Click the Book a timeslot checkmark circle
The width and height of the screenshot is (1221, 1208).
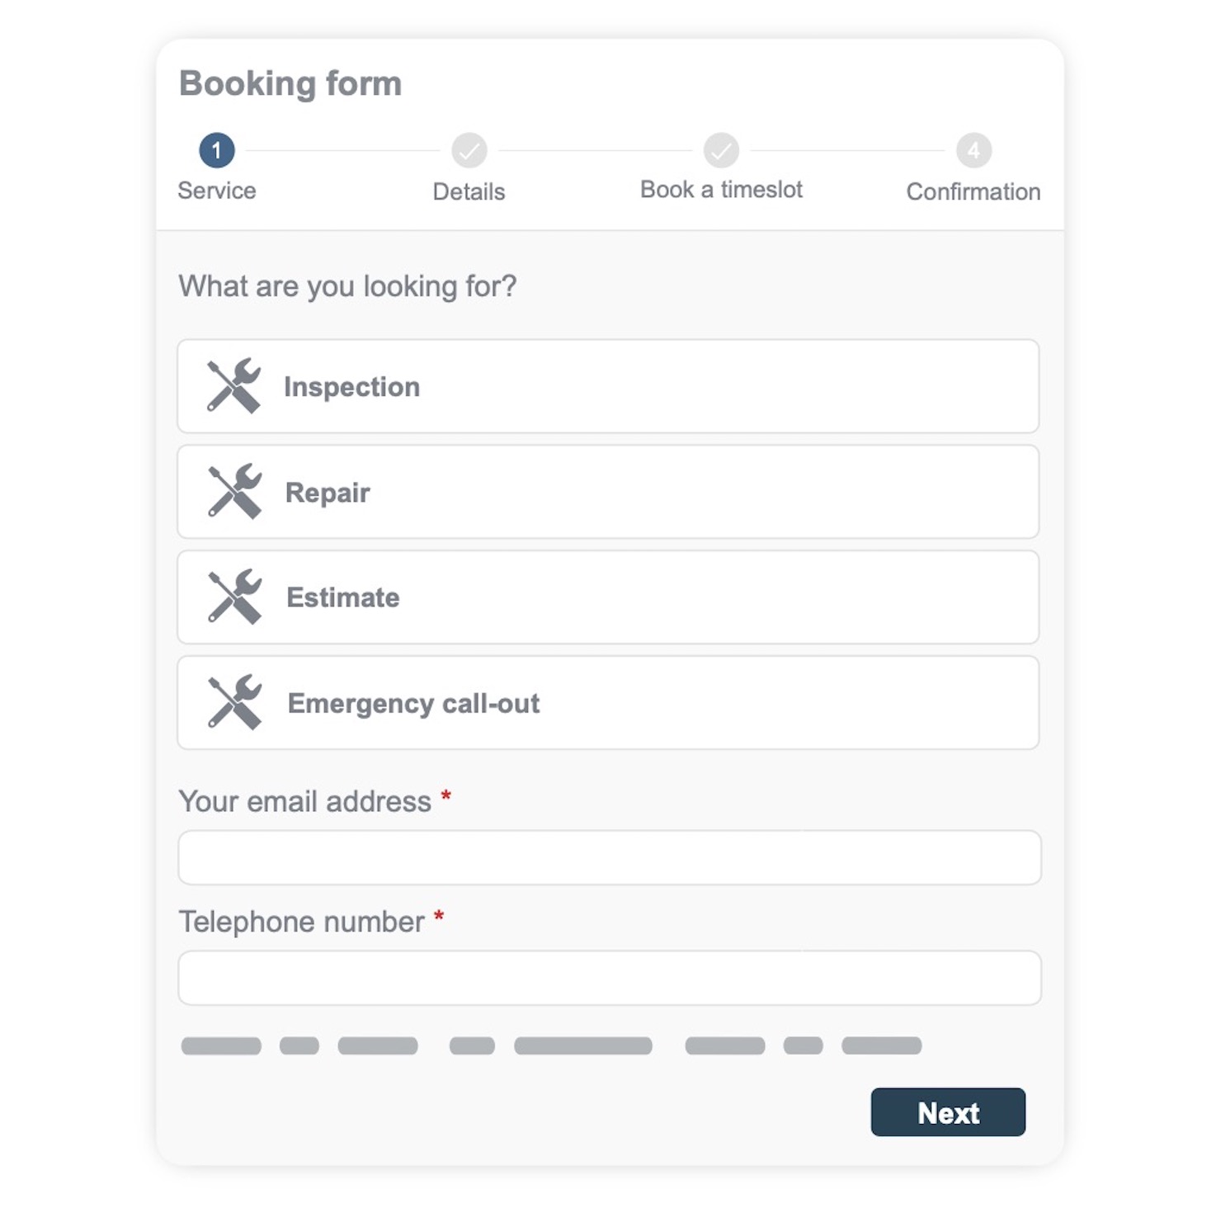(721, 150)
